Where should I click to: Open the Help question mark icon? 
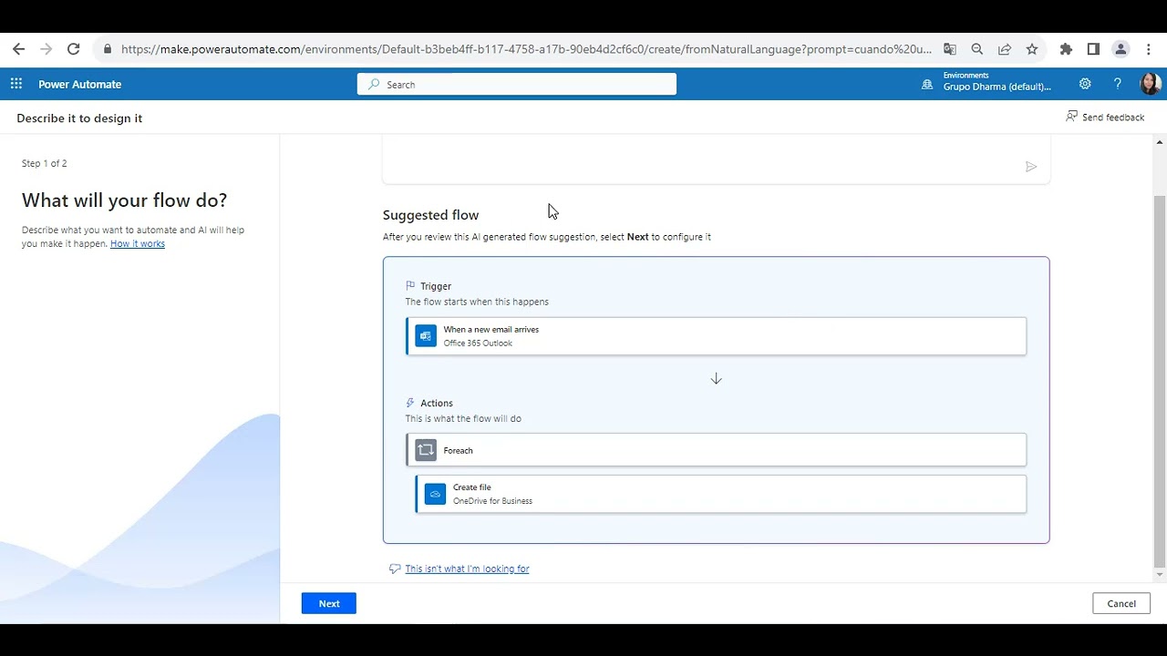[x=1118, y=84]
